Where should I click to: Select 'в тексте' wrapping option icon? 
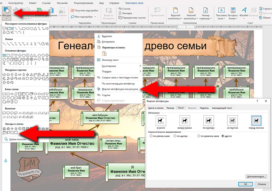160,120
